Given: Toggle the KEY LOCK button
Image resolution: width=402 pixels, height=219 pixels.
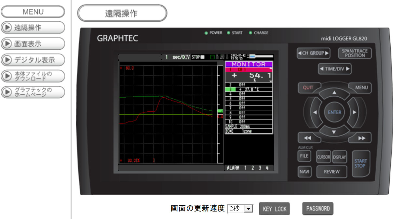Looking at the screenshot, I should coord(275,209).
